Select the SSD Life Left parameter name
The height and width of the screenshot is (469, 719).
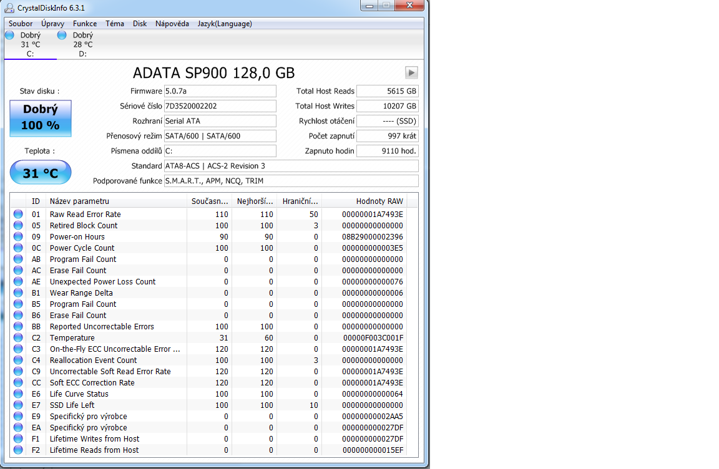point(72,405)
